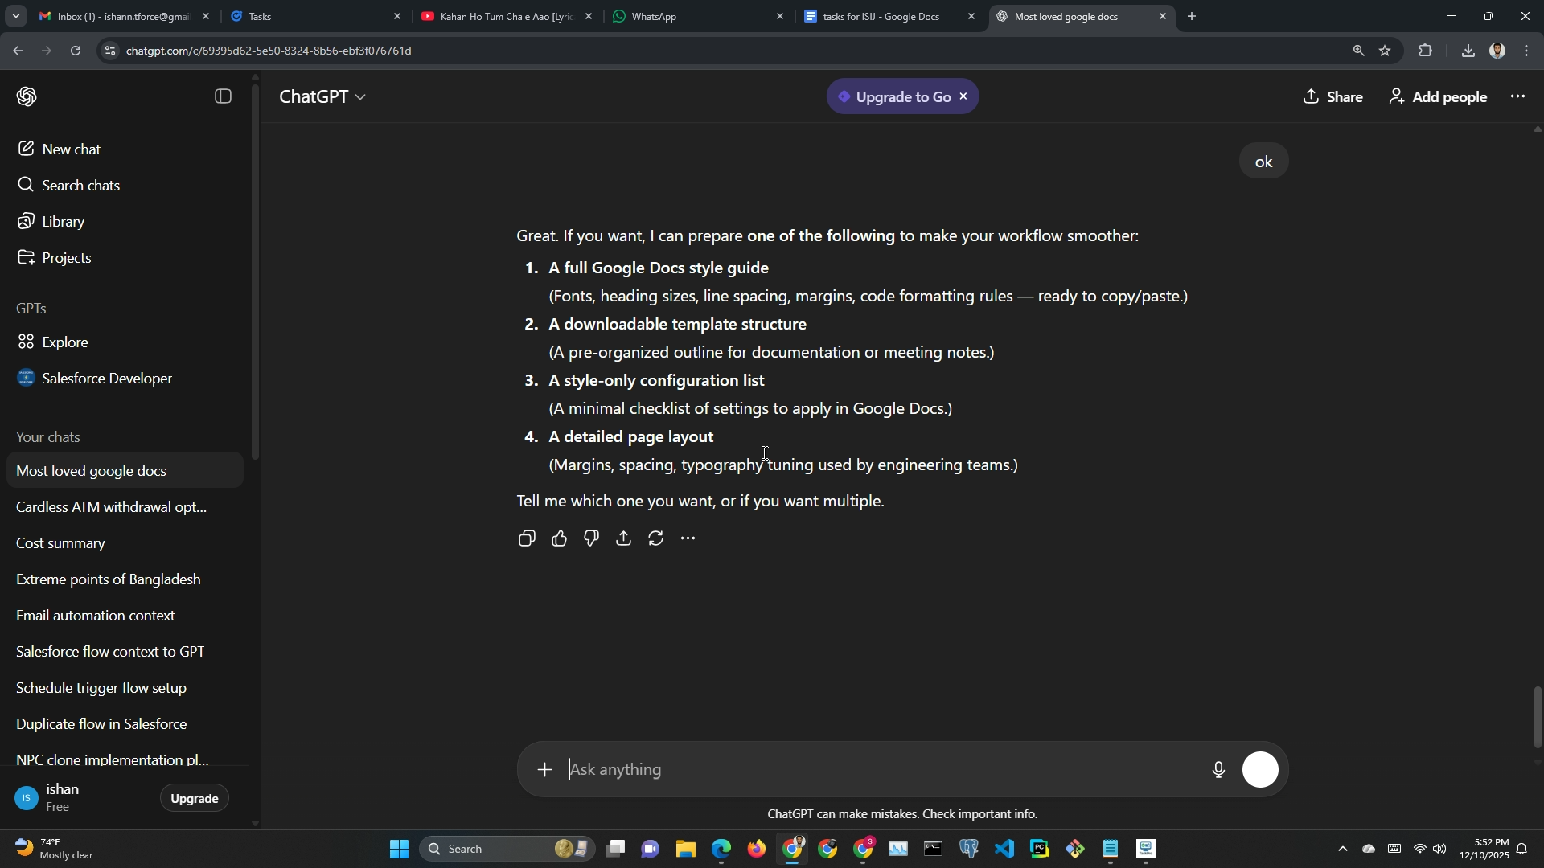This screenshot has width=1544, height=868.
Task: Bookmark this page with star icon
Action: [1385, 51]
